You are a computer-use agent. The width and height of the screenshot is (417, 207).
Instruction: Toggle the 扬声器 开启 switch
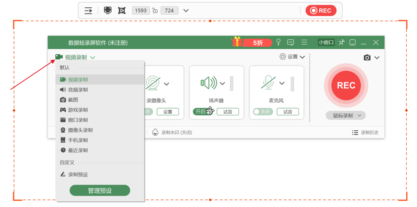tap(203, 112)
